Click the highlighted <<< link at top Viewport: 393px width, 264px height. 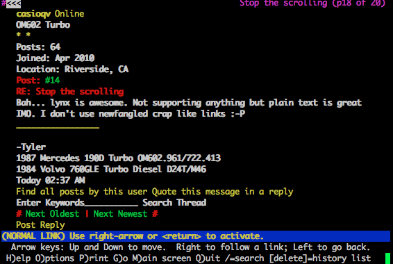[13, 3]
